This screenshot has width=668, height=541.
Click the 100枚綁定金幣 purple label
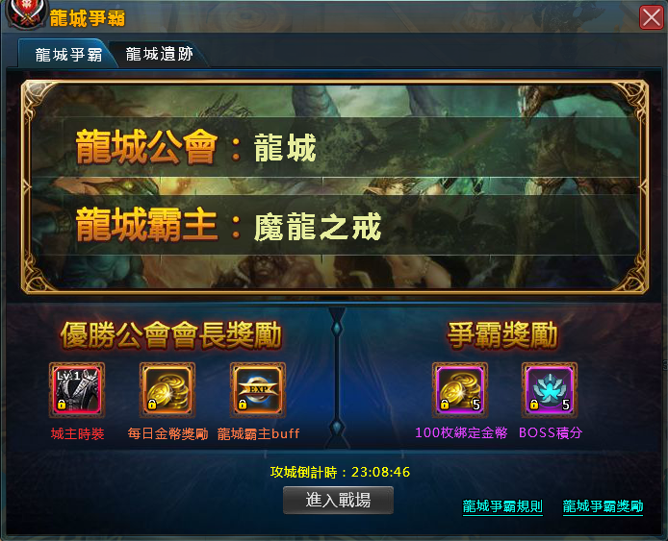click(x=461, y=433)
